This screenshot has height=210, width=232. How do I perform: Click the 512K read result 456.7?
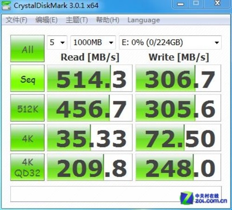coord(90,108)
